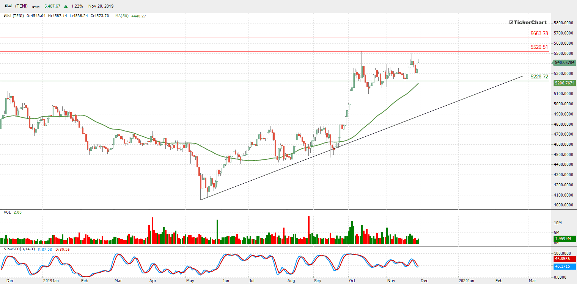Screen dimensions: 577x284
Task: Click the May label on time axis
Action: [x=190, y=281]
